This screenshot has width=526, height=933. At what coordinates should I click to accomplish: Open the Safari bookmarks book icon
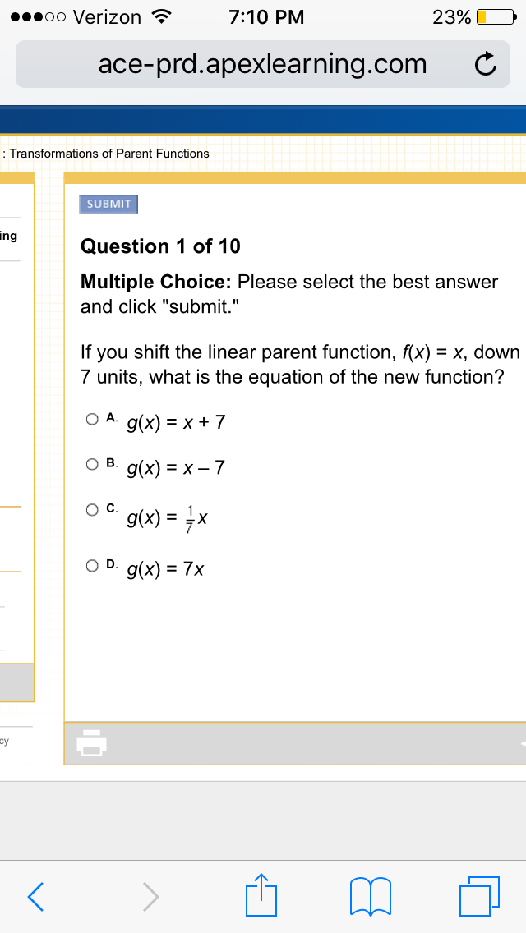click(x=371, y=896)
